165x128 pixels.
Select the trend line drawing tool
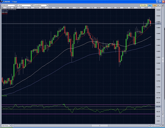pos(160,6)
